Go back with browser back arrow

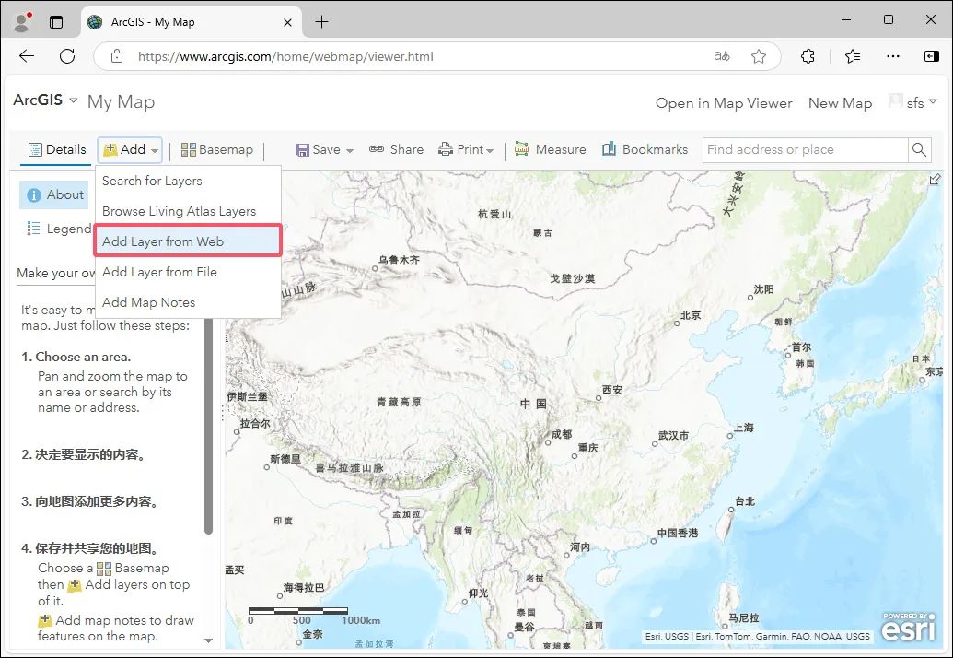coord(27,56)
